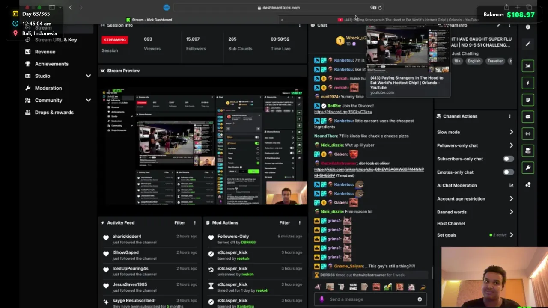Insert the YOU'RE BANNED emote
The image size is (548, 308).
coord(353,287)
